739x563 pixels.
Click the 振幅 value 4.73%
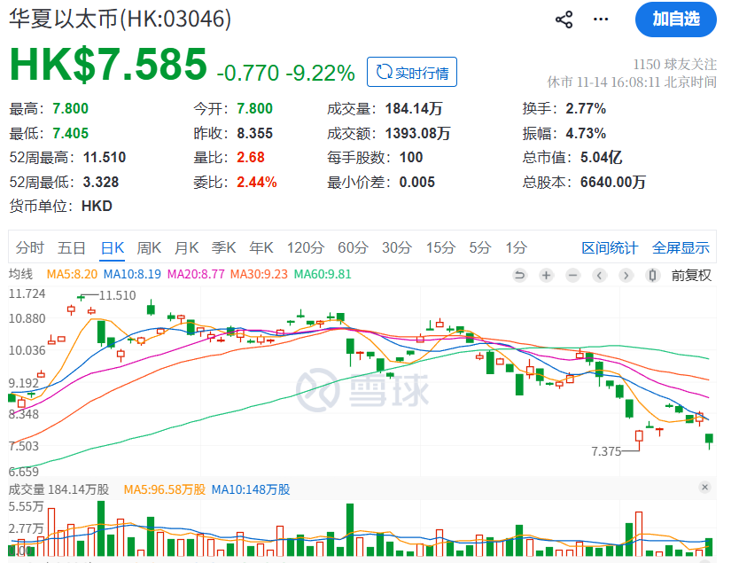pyautogui.click(x=586, y=134)
